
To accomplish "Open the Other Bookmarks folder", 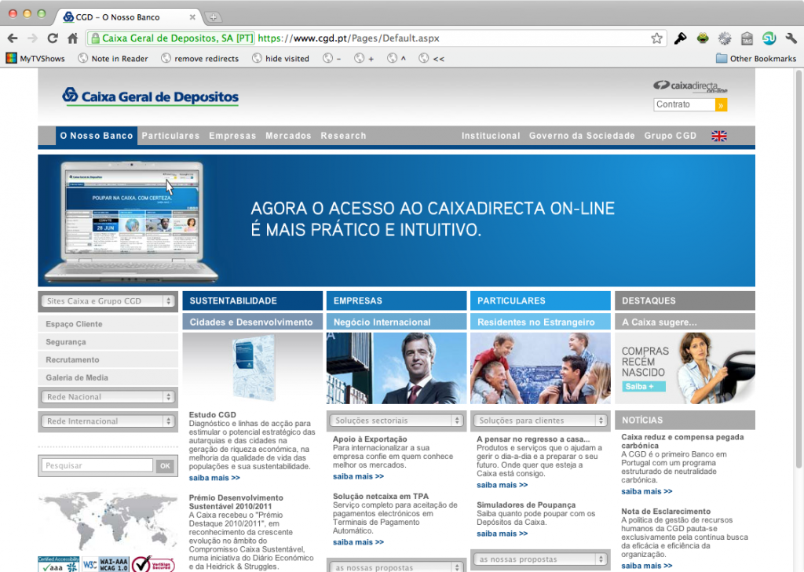I will point(756,58).
